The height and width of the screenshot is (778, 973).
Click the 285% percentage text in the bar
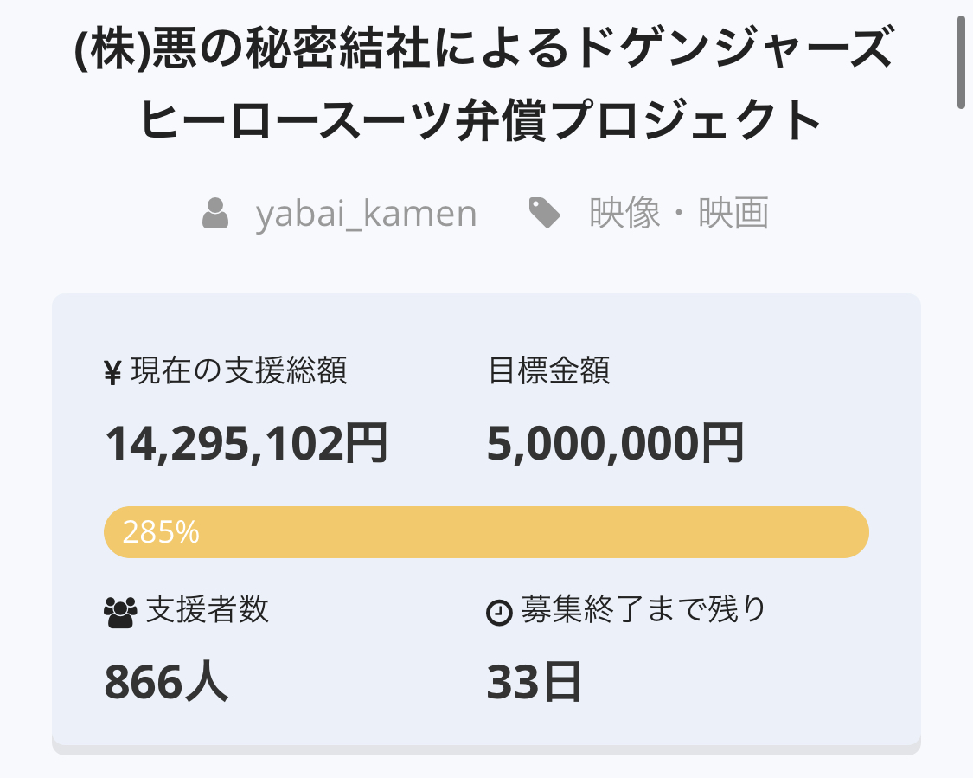point(161,532)
